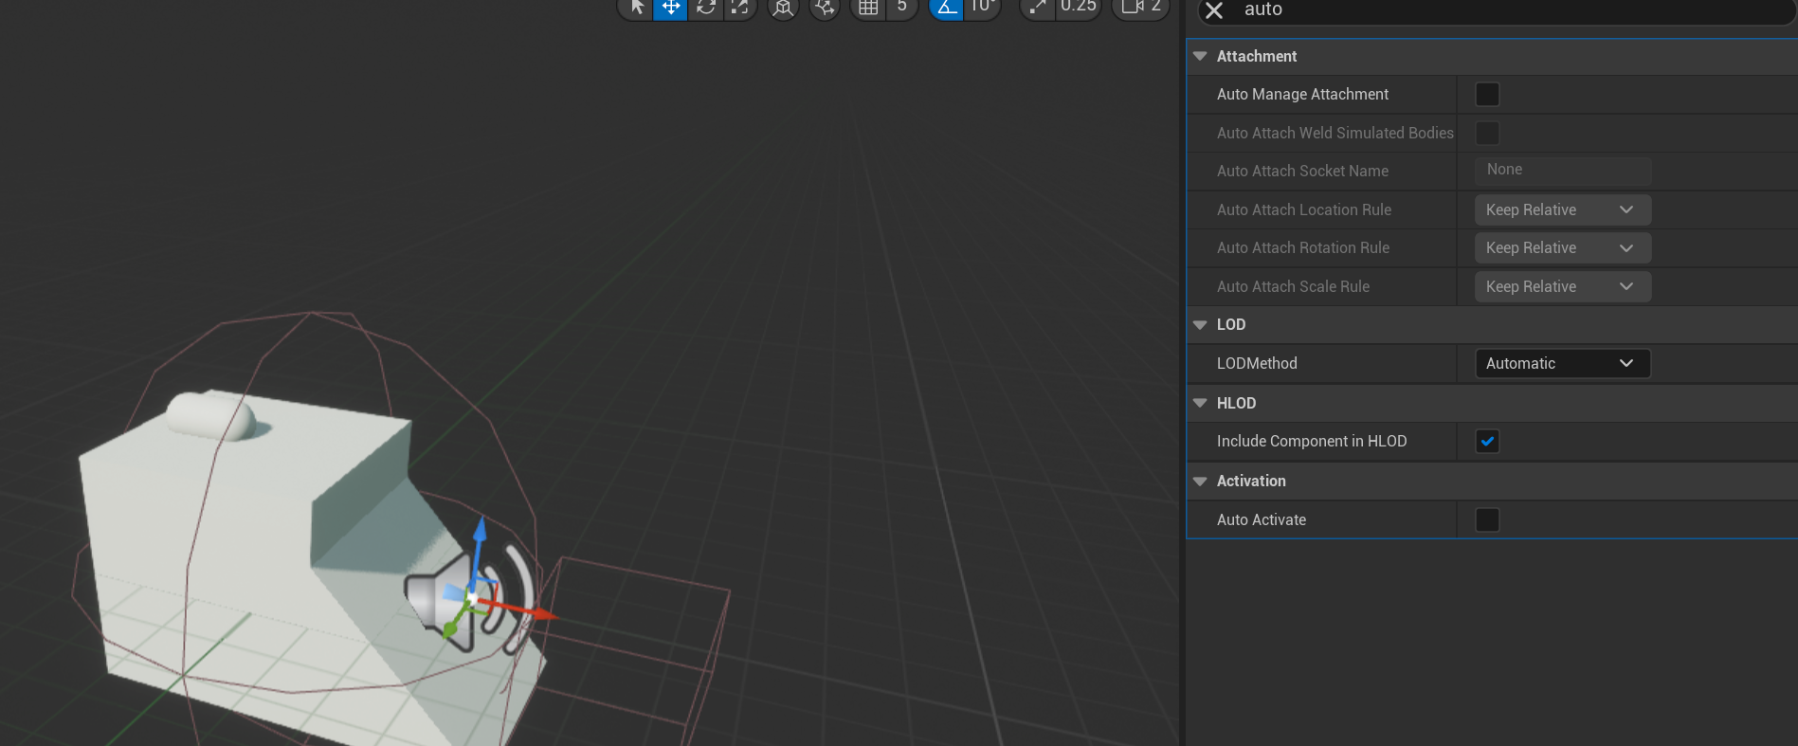Toggle rotation angle snapping
Image resolution: width=1798 pixels, height=746 pixels.
click(x=946, y=8)
